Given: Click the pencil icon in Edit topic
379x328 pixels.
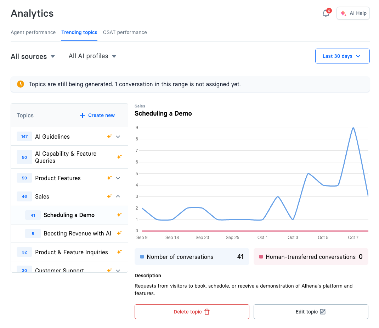Looking at the screenshot, I should 323,312.
